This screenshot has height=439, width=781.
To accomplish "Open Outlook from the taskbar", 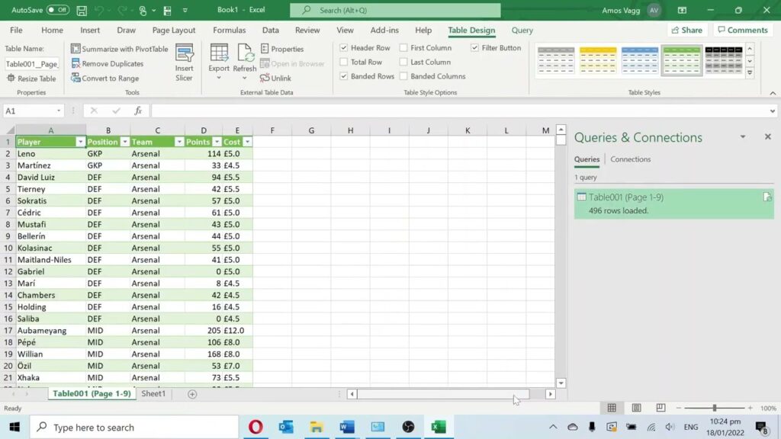I will tap(286, 427).
